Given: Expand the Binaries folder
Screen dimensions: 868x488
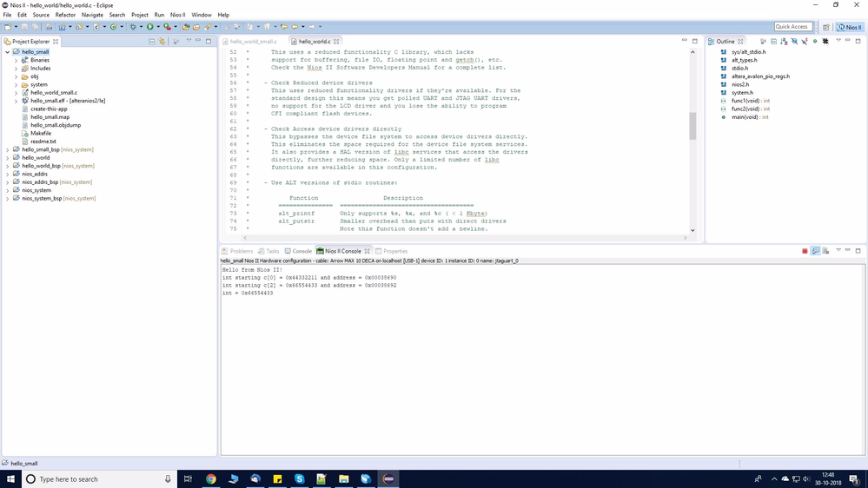Looking at the screenshot, I should (x=16, y=60).
